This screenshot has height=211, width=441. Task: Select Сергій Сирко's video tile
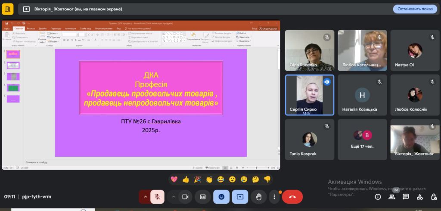pos(310,95)
